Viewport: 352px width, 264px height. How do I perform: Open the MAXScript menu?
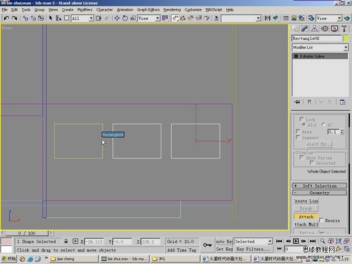point(214,10)
